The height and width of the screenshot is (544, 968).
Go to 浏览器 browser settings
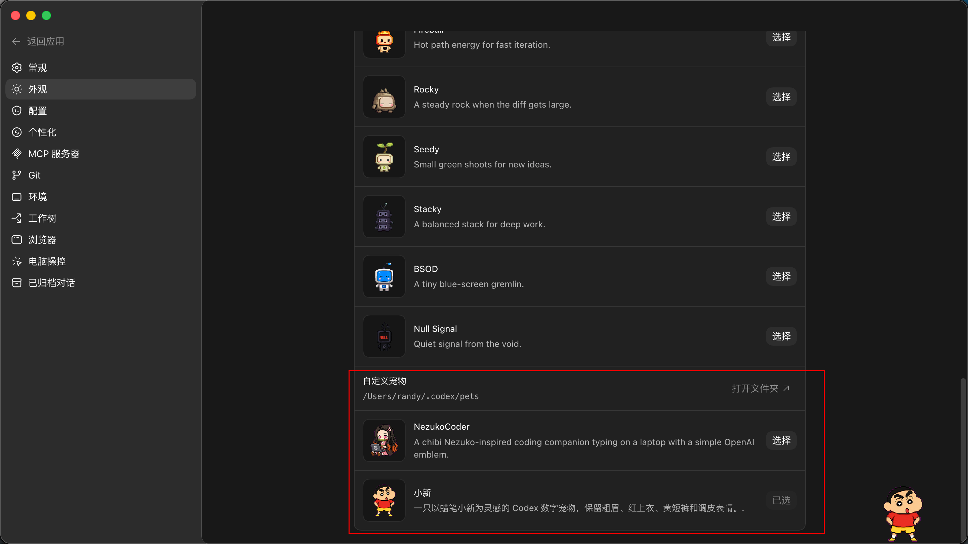[x=100, y=240]
